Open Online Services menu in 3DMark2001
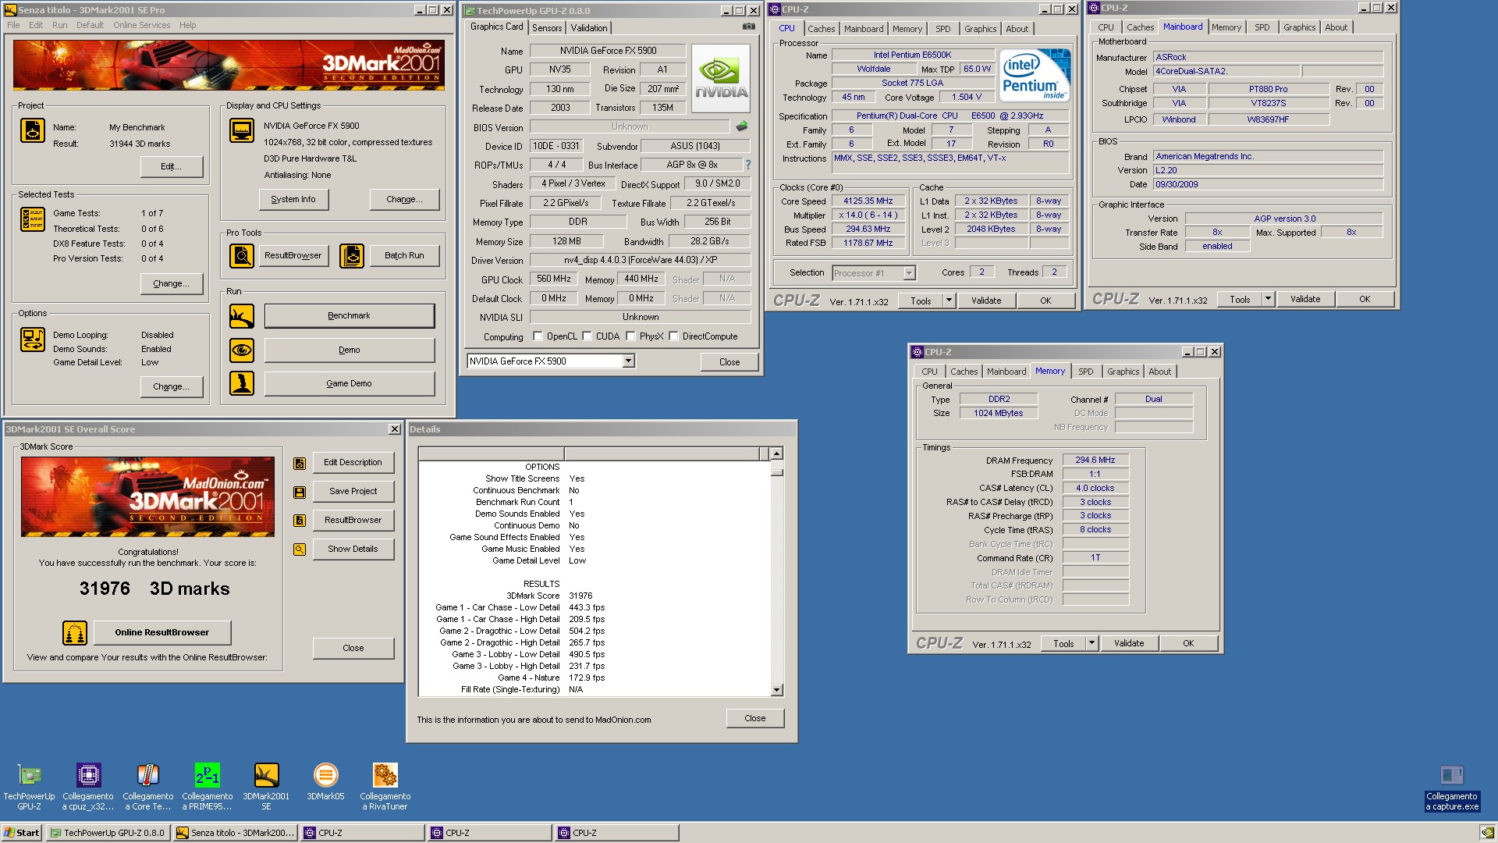1498x843 pixels. point(141,25)
